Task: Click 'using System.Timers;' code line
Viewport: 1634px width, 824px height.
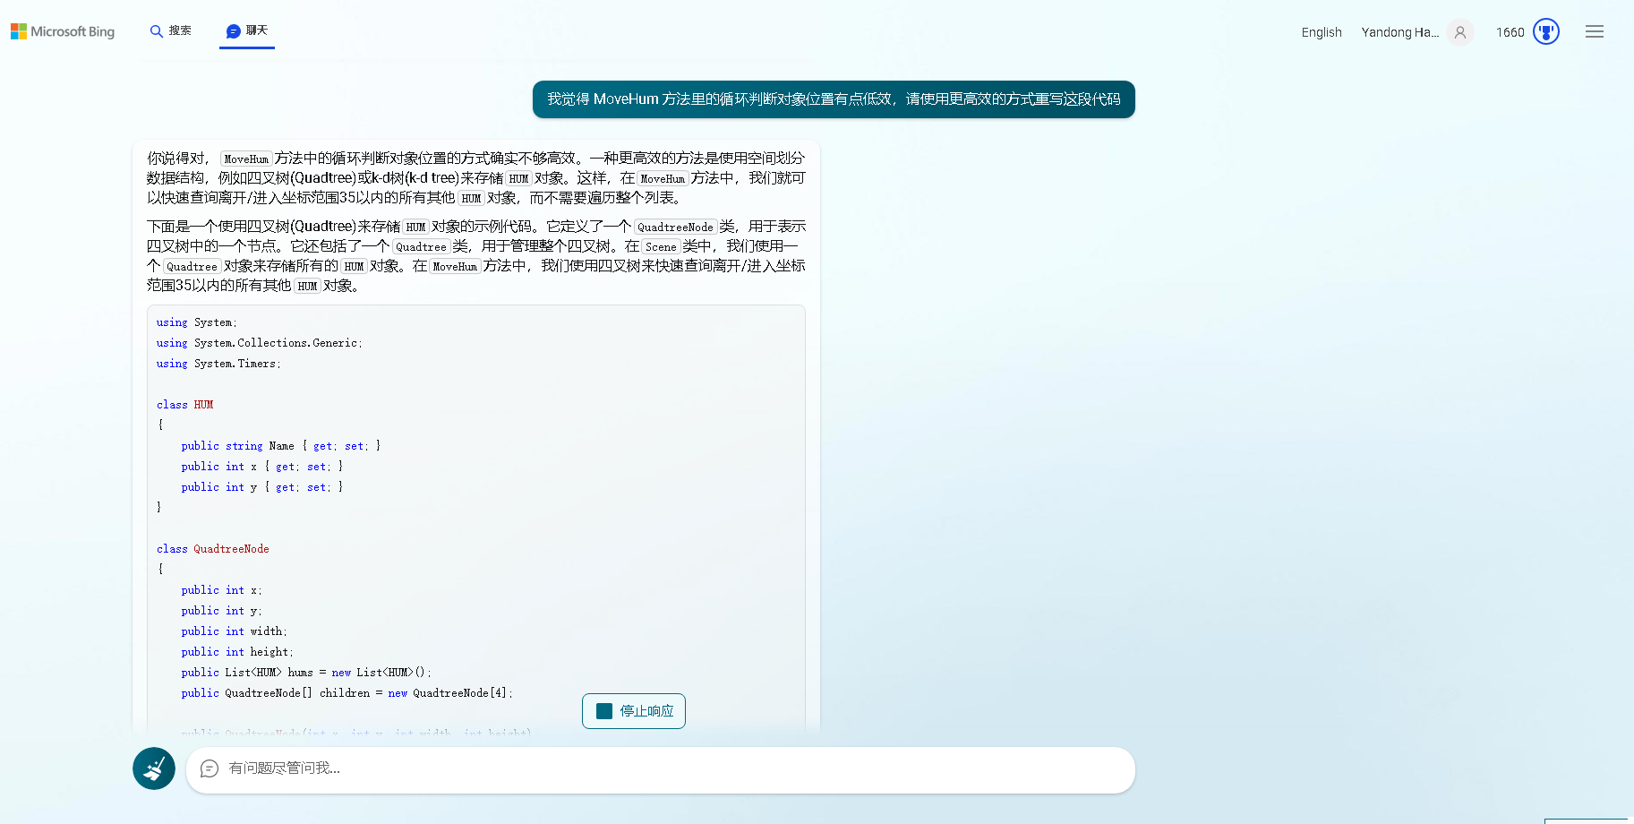Action: pyautogui.click(x=218, y=364)
